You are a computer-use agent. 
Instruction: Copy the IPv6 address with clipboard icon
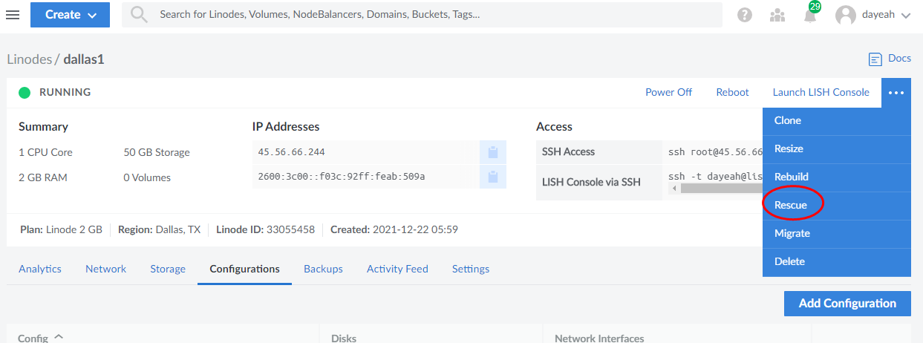(x=492, y=177)
